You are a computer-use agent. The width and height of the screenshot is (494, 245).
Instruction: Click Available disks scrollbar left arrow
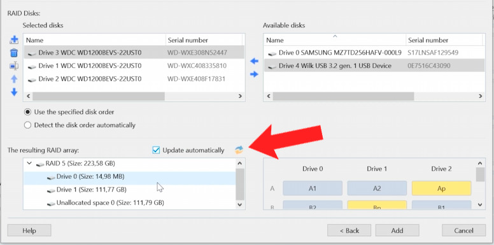[x=269, y=96]
